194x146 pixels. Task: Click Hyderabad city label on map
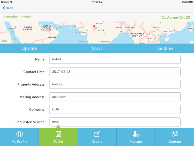[106, 42]
